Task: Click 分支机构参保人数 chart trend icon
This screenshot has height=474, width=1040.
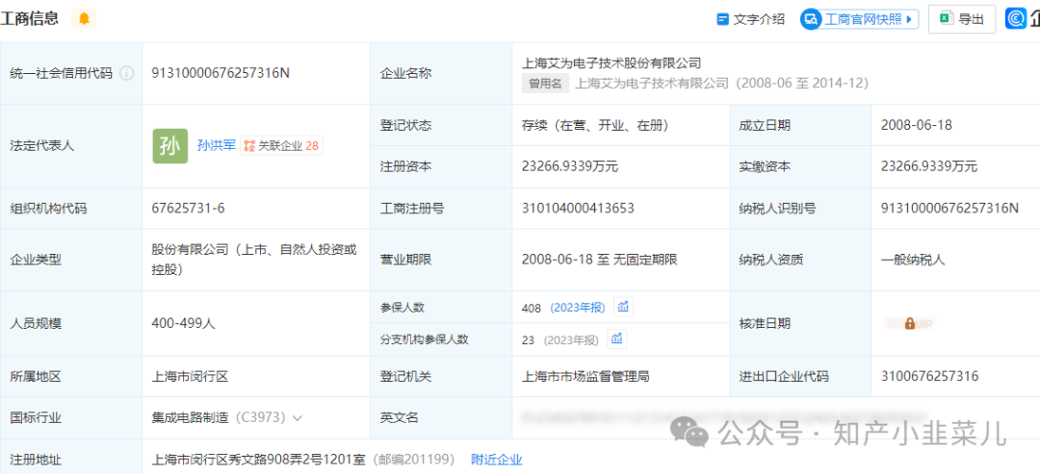Action: click(x=617, y=339)
